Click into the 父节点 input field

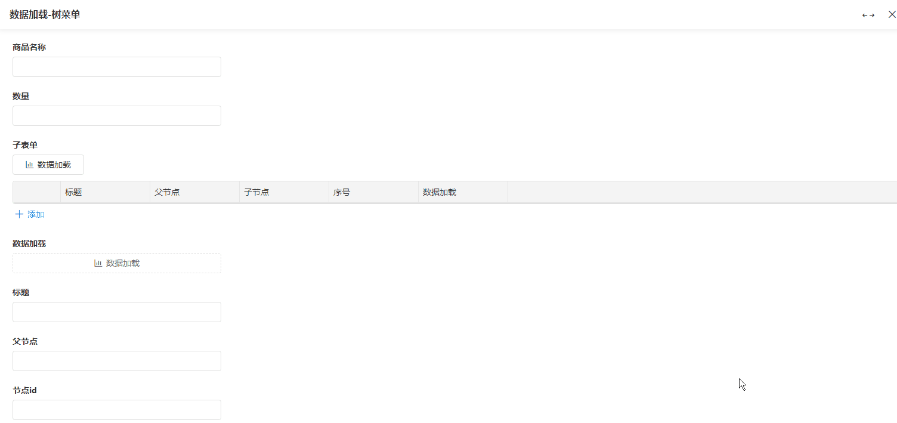(117, 361)
